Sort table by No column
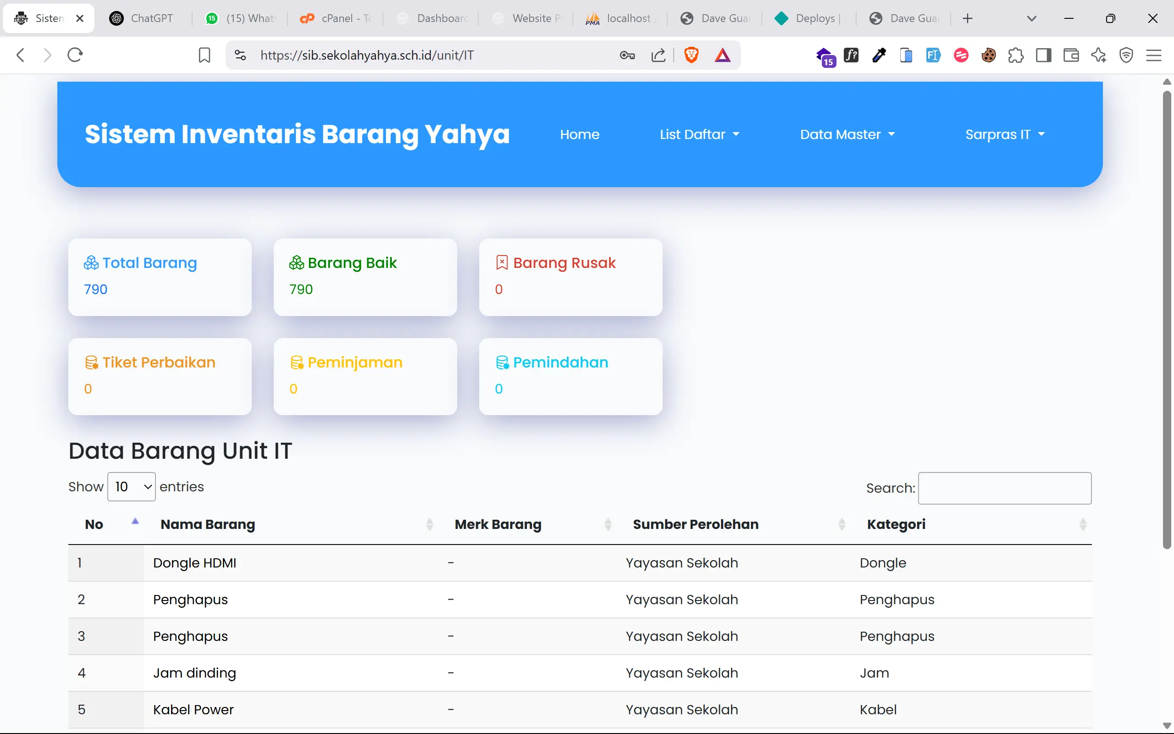 click(x=106, y=524)
